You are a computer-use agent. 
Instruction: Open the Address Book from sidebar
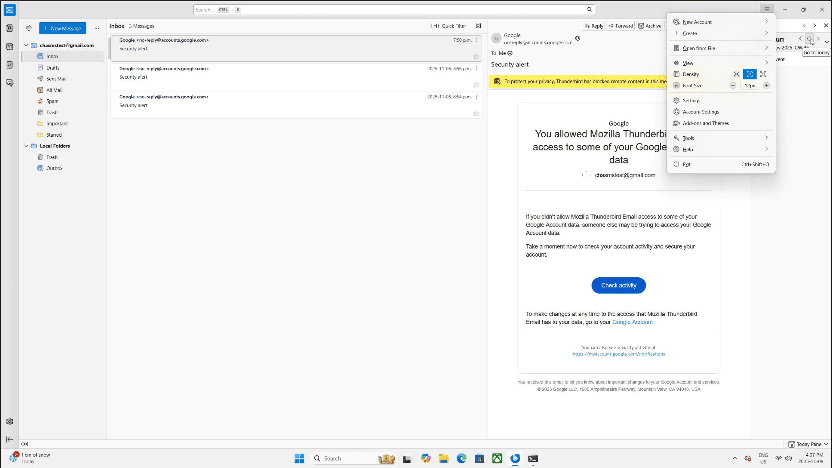pyautogui.click(x=10, y=28)
